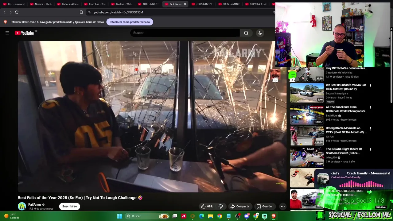Open File Explorer from taskbar
393x221 pixels.
pyautogui.click(x=211, y=216)
